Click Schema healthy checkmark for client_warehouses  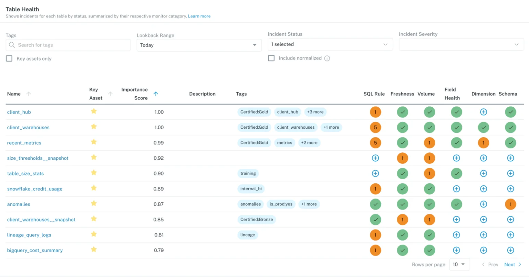point(510,127)
